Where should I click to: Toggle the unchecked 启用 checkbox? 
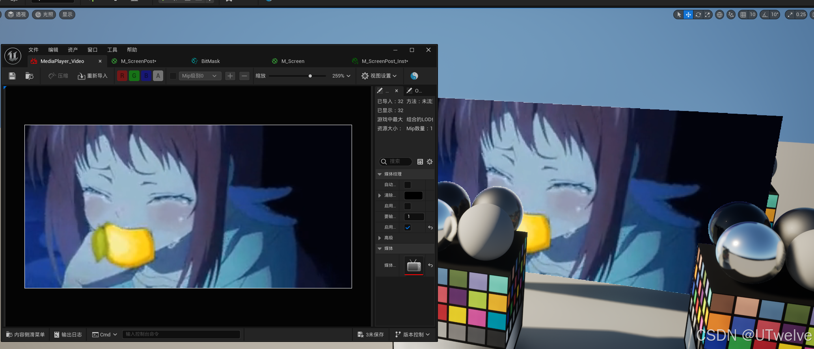(408, 206)
